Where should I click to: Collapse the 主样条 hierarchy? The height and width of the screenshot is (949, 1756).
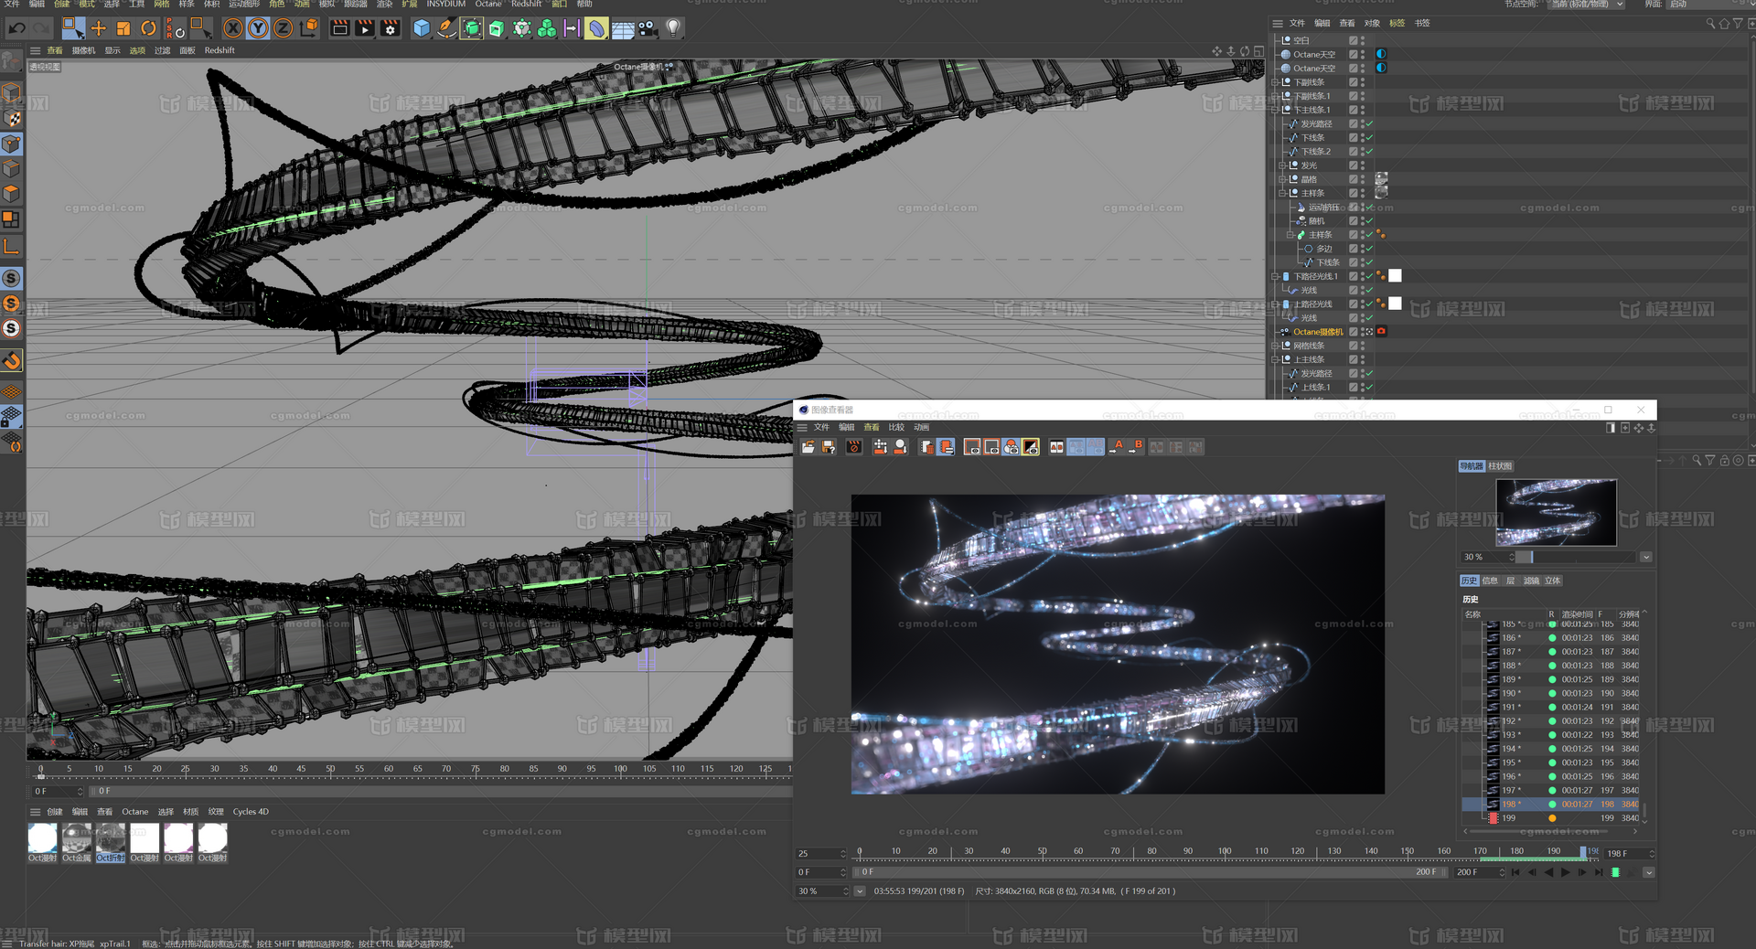coord(1282,193)
